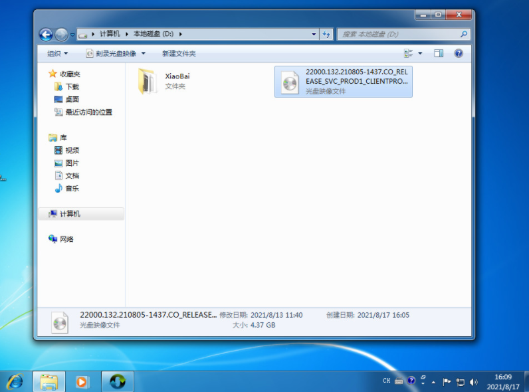Select 计算机 in the address breadcrumb
The width and height of the screenshot is (529, 392).
click(110, 34)
